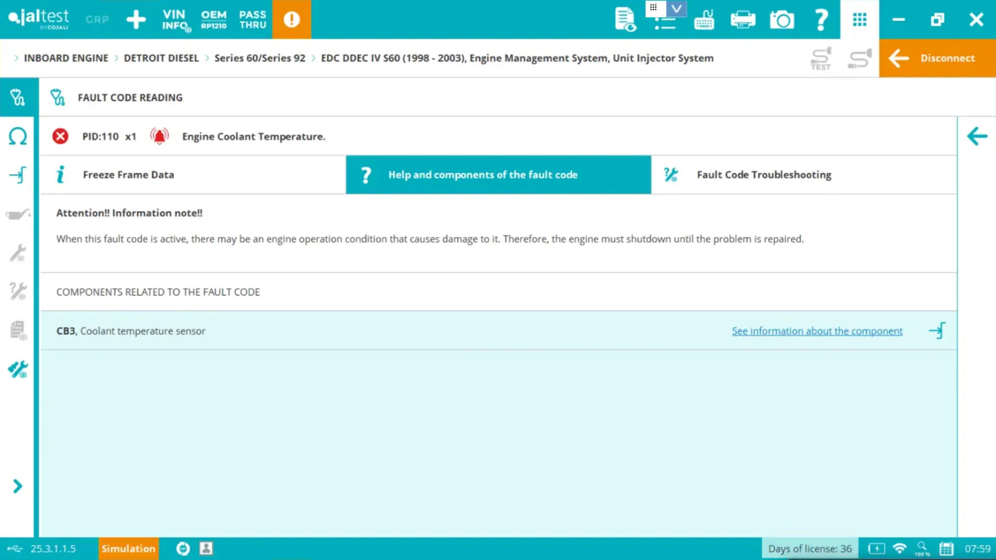
Task: Click the orange alert exclamation icon
Action: pyautogui.click(x=291, y=19)
